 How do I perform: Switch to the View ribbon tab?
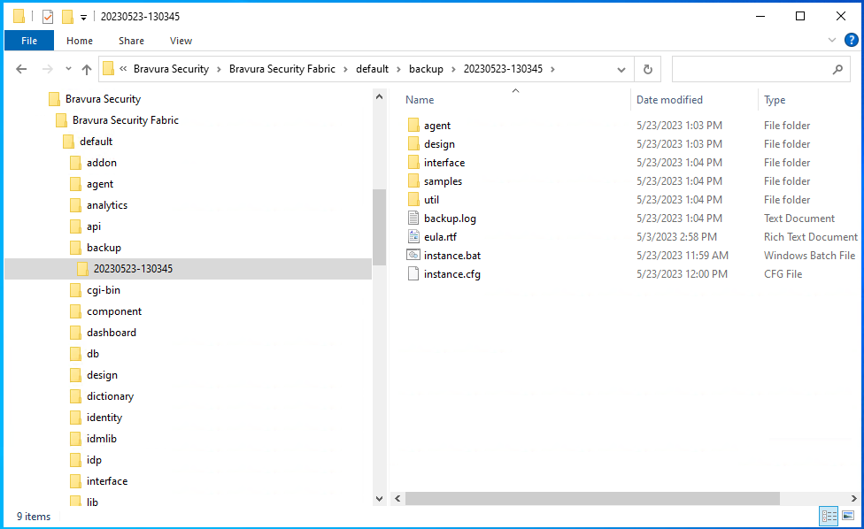tap(181, 41)
